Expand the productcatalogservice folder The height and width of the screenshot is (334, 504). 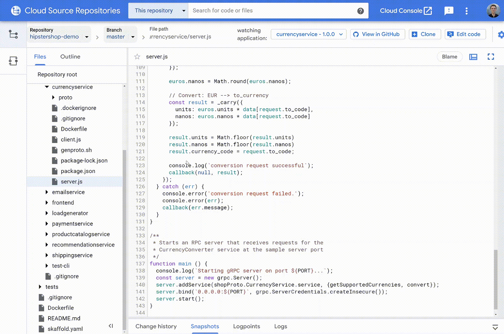click(x=47, y=234)
